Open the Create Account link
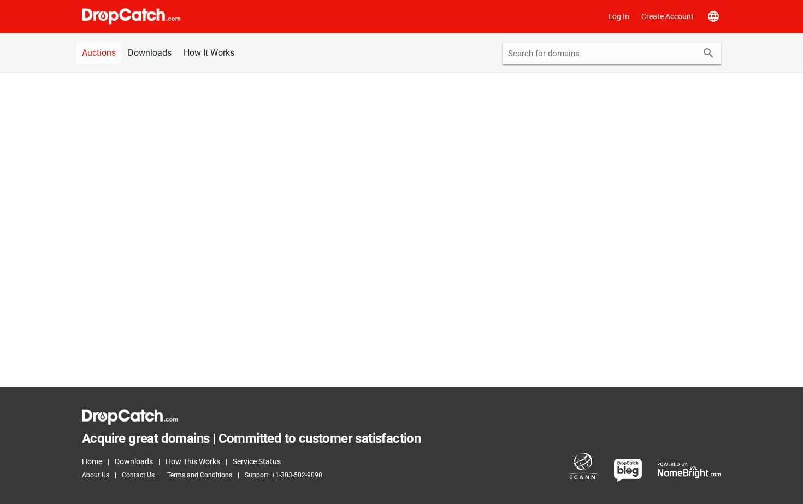 (668, 16)
